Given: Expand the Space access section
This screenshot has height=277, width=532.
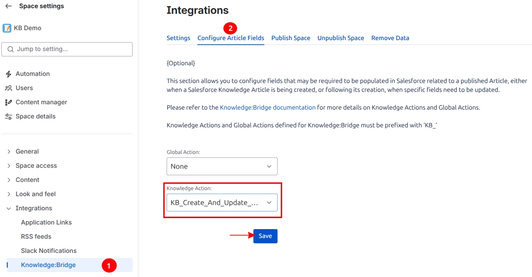Looking at the screenshot, I should tap(9, 166).
